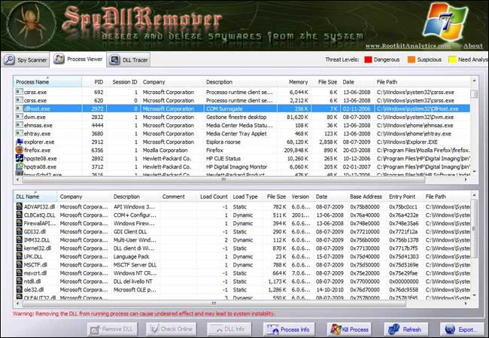Image resolution: width=489 pixels, height=338 pixels.
Task: Click the Export button
Action: [x=461, y=329]
